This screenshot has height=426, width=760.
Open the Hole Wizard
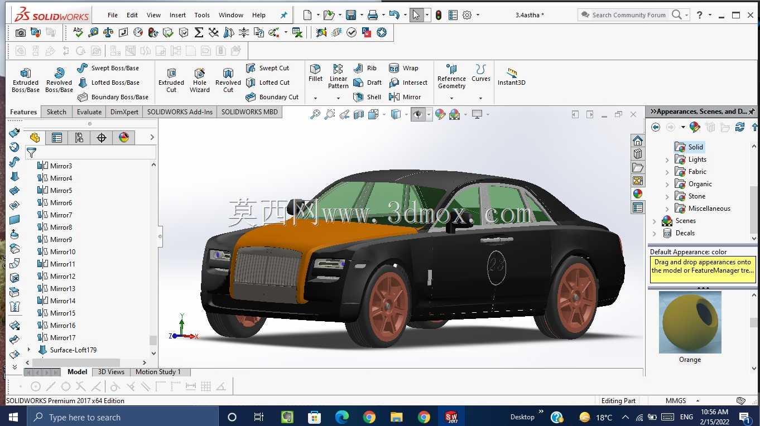click(x=200, y=80)
